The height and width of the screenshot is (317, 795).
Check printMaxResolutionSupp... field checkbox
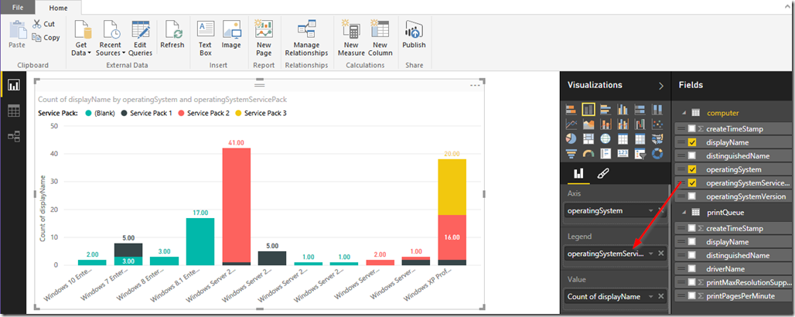pos(692,282)
